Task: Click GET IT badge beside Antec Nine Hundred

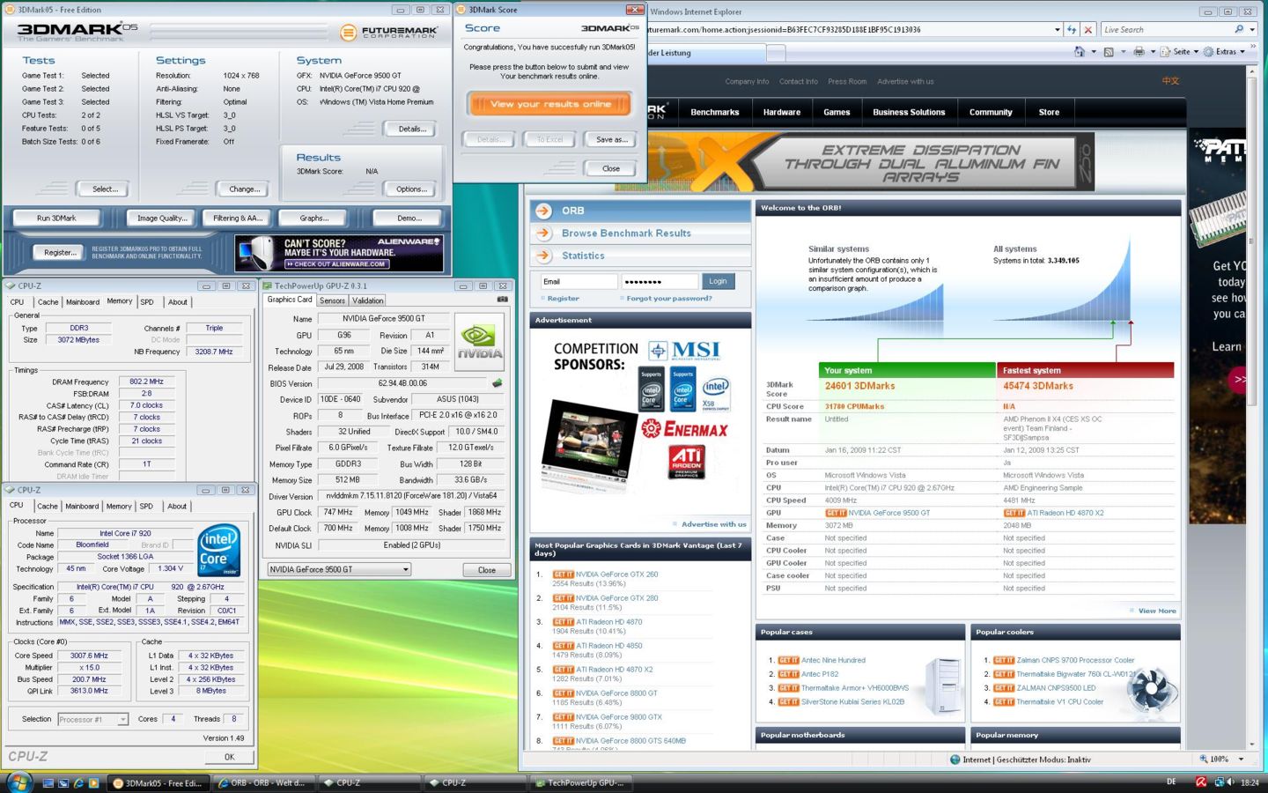Action: pyautogui.click(x=788, y=660)
